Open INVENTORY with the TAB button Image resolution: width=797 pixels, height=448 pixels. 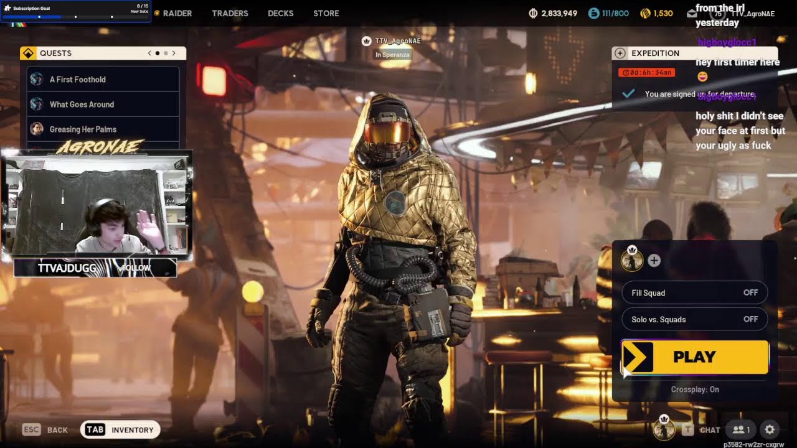(120, 429)
